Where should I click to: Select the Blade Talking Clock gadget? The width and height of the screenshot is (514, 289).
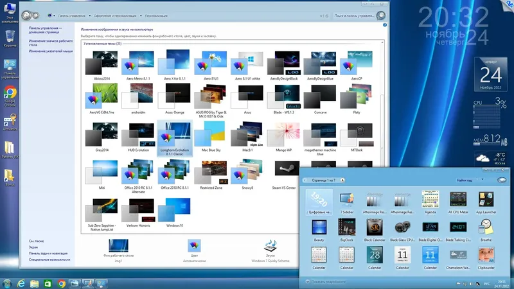(x=458, y=231)
